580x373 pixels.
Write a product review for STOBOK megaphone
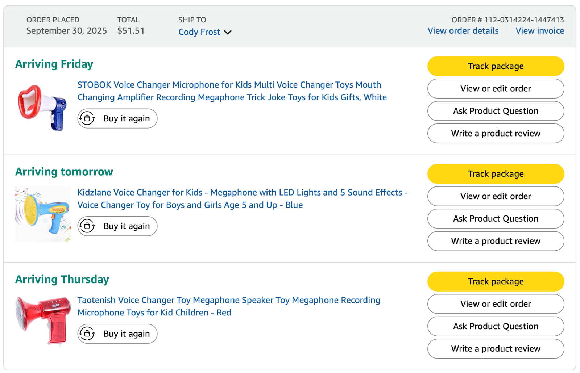point(496,133)
